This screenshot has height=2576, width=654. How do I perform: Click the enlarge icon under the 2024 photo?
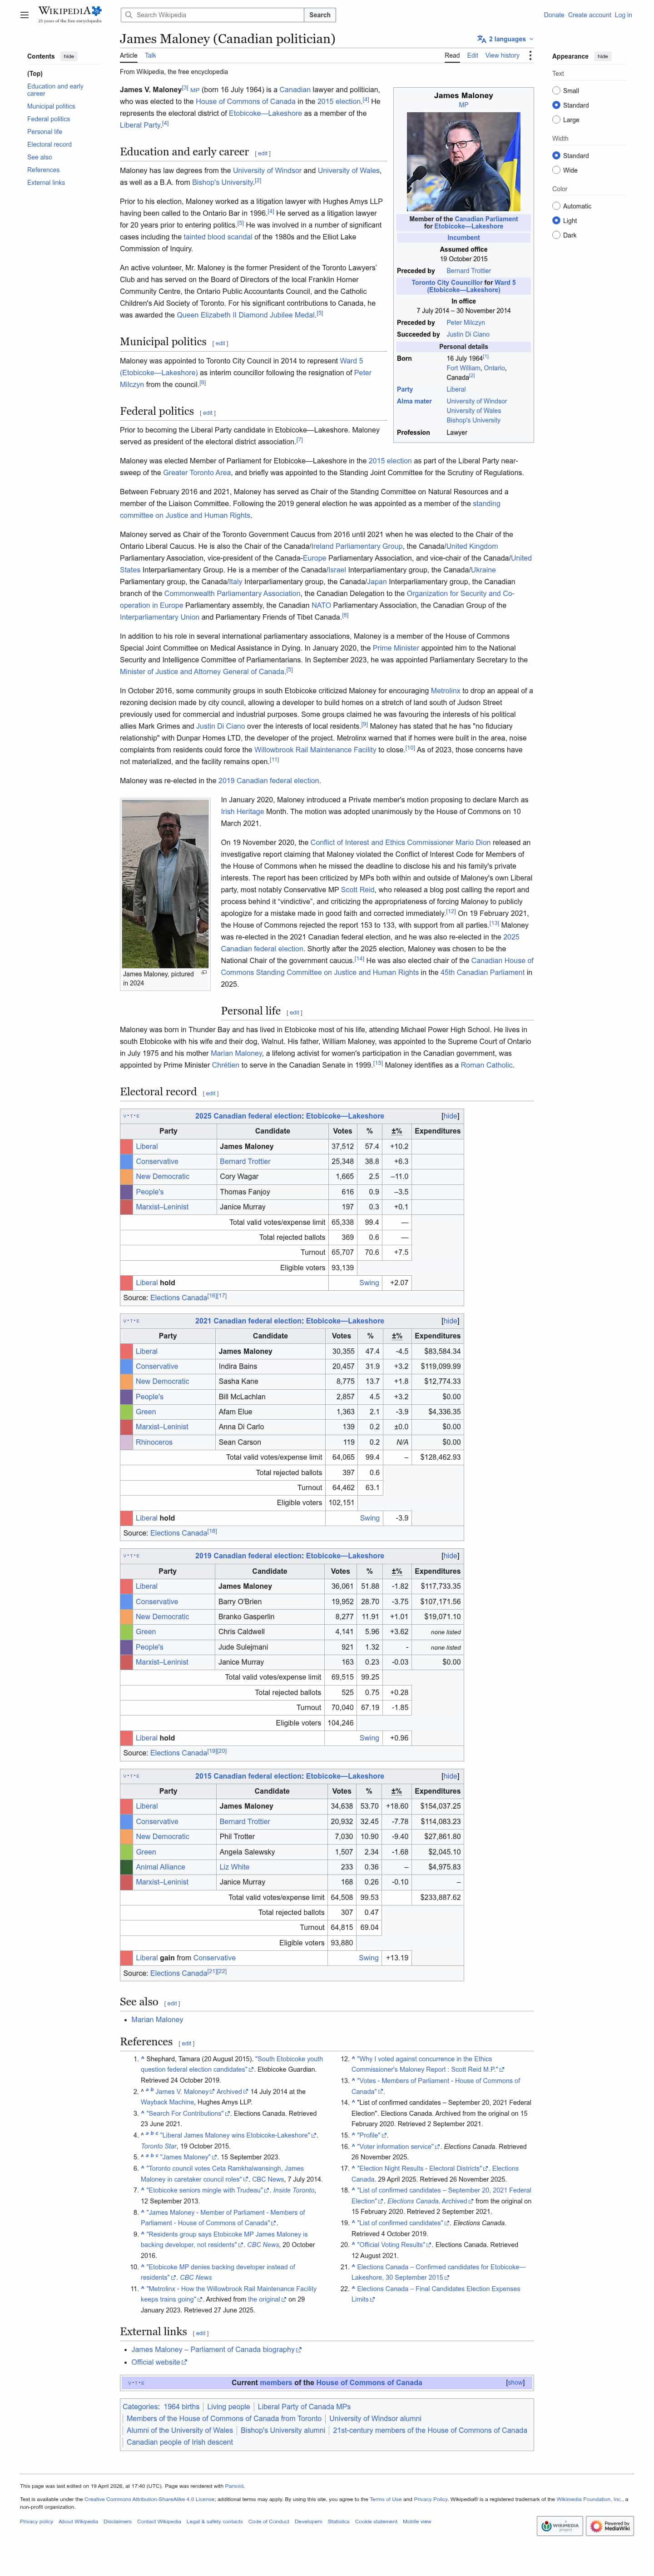click(x=204, y=972)
